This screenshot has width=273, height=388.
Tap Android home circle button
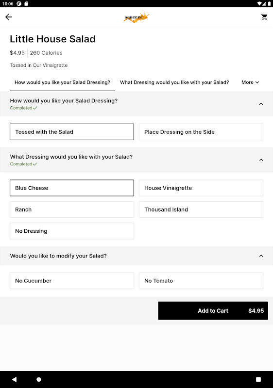point(39,379)
